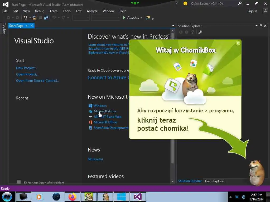Screen dimensions: 270x202
Task: Click the feedback smiley icon
Action: 185,3
